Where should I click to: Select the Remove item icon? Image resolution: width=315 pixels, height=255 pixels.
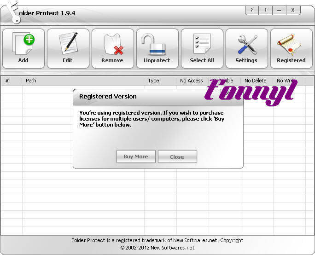point(113,49)
